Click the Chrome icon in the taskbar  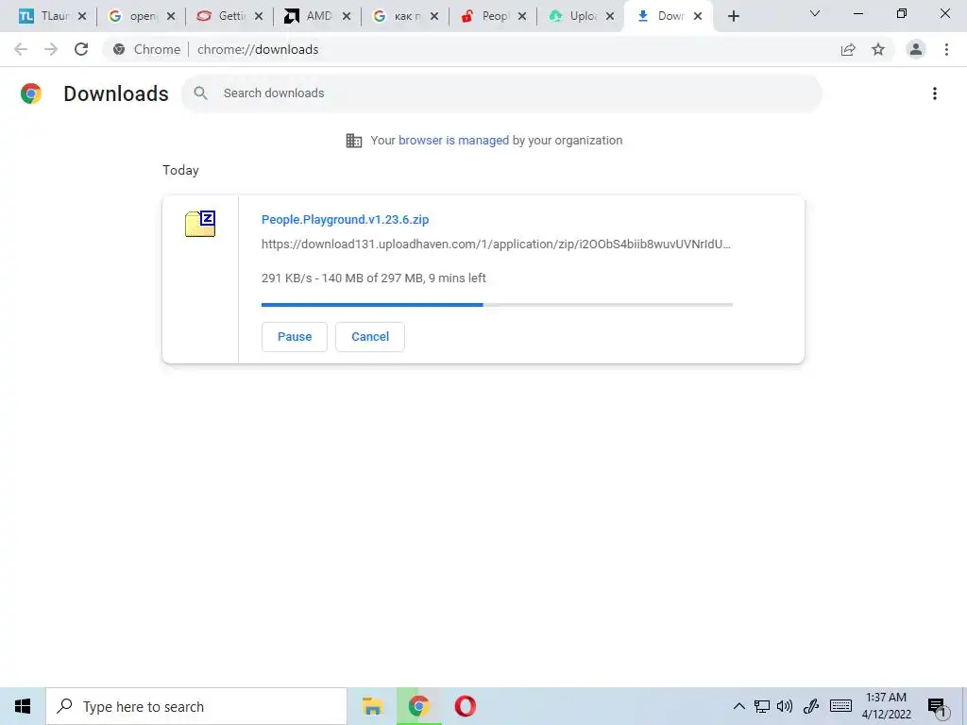point(418,706)
